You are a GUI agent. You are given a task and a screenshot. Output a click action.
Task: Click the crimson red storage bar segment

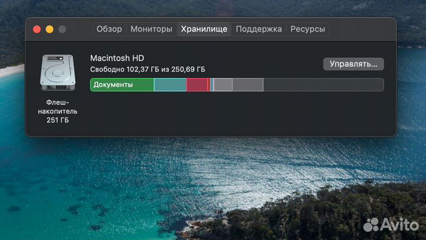196,85
